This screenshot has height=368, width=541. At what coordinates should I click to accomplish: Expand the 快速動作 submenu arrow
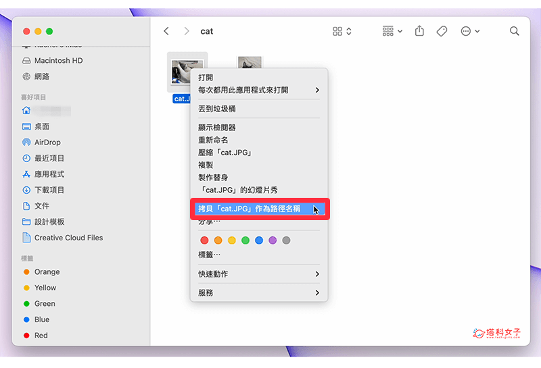click(317, 274)
